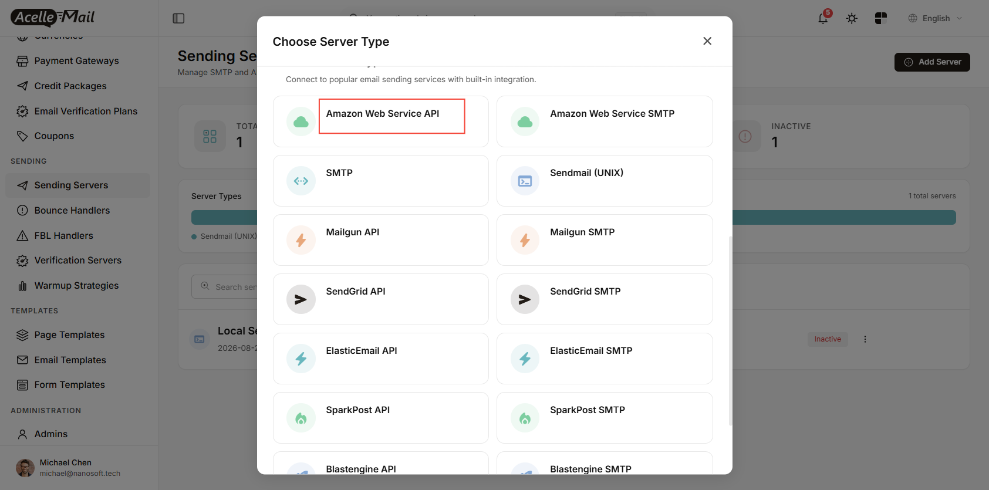Click the SparkPost API flame icon
This screenshot has width=989, height=490.
pyautogui.click(x=301, y=418)
